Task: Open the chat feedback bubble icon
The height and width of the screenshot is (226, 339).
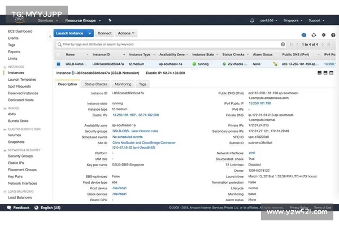Action: click(304, 35)
